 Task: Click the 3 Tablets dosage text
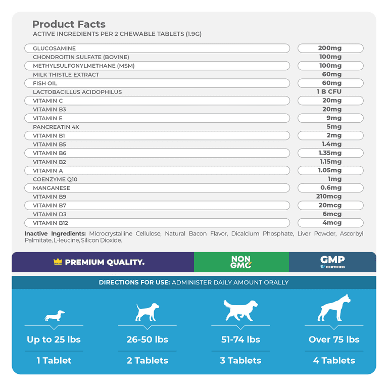click(x=240, y=361)
